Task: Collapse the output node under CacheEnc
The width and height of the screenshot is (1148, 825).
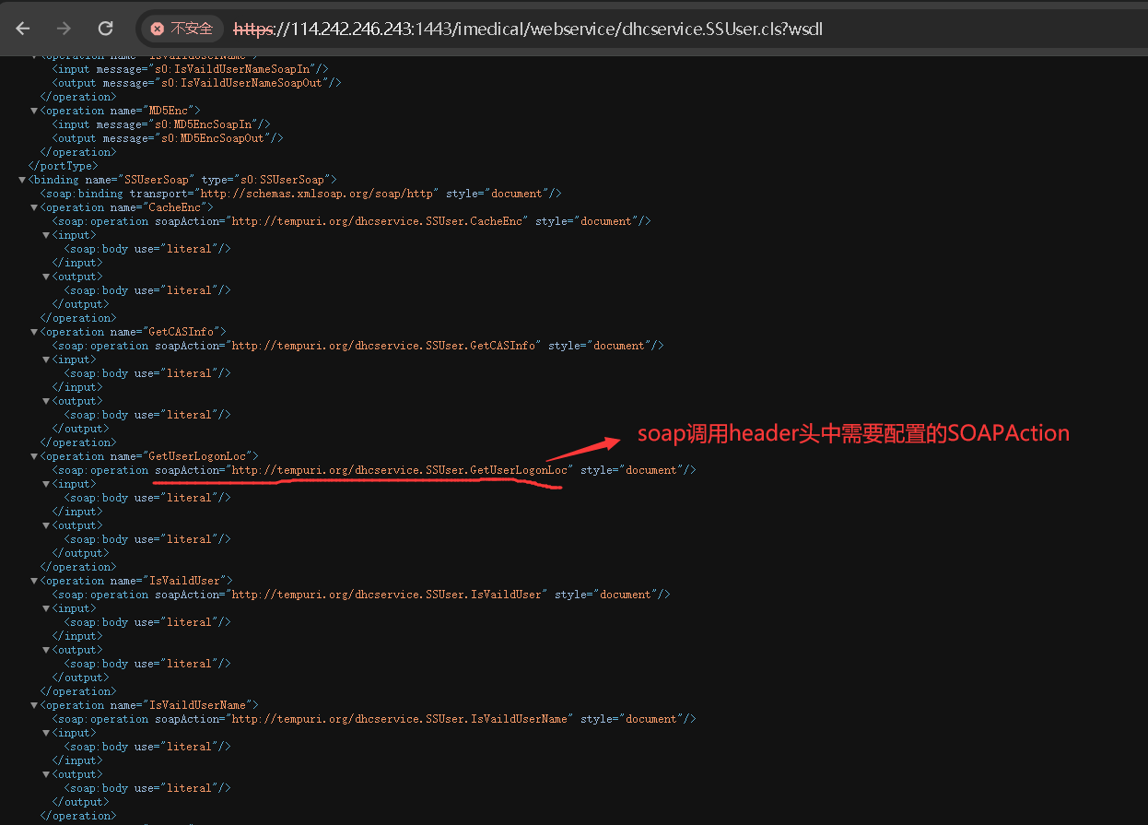Action: click(45, 277)
